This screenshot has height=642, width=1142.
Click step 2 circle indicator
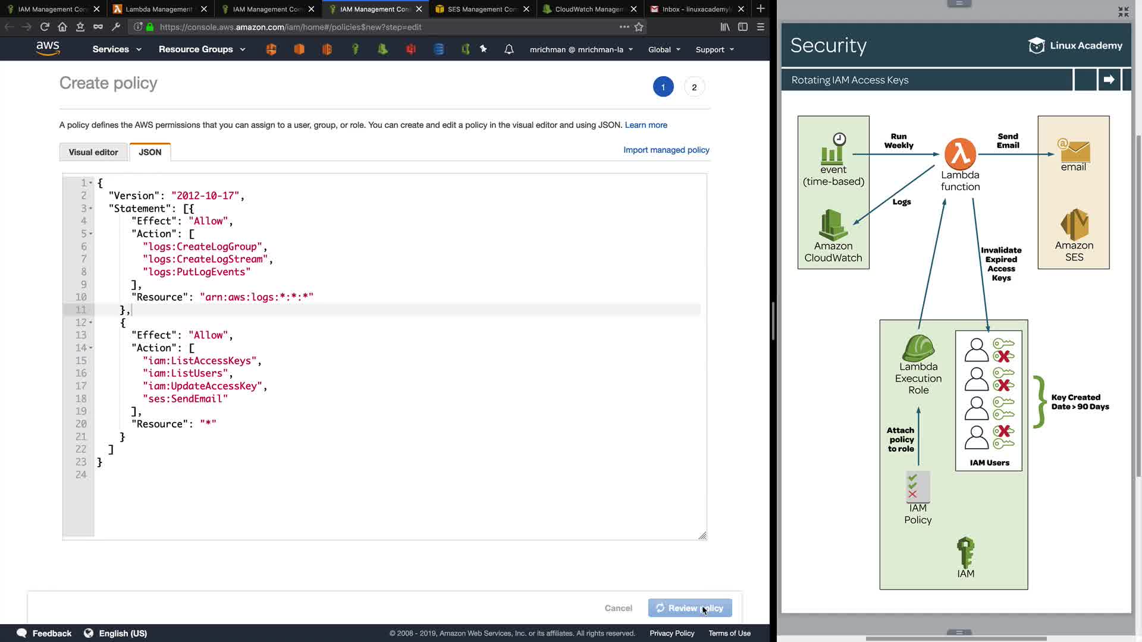click(x=694, y=87)
